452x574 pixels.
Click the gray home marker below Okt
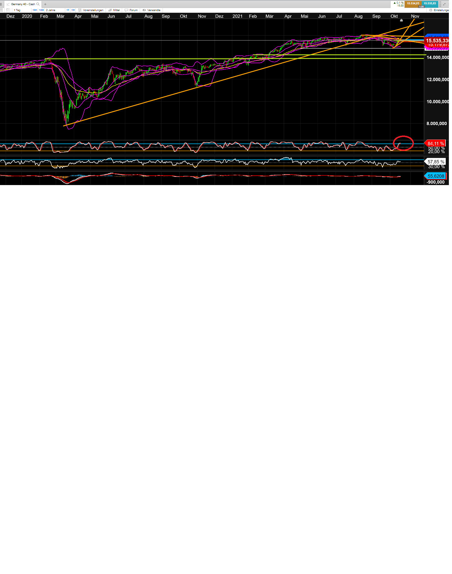click(x=401, y=20)
